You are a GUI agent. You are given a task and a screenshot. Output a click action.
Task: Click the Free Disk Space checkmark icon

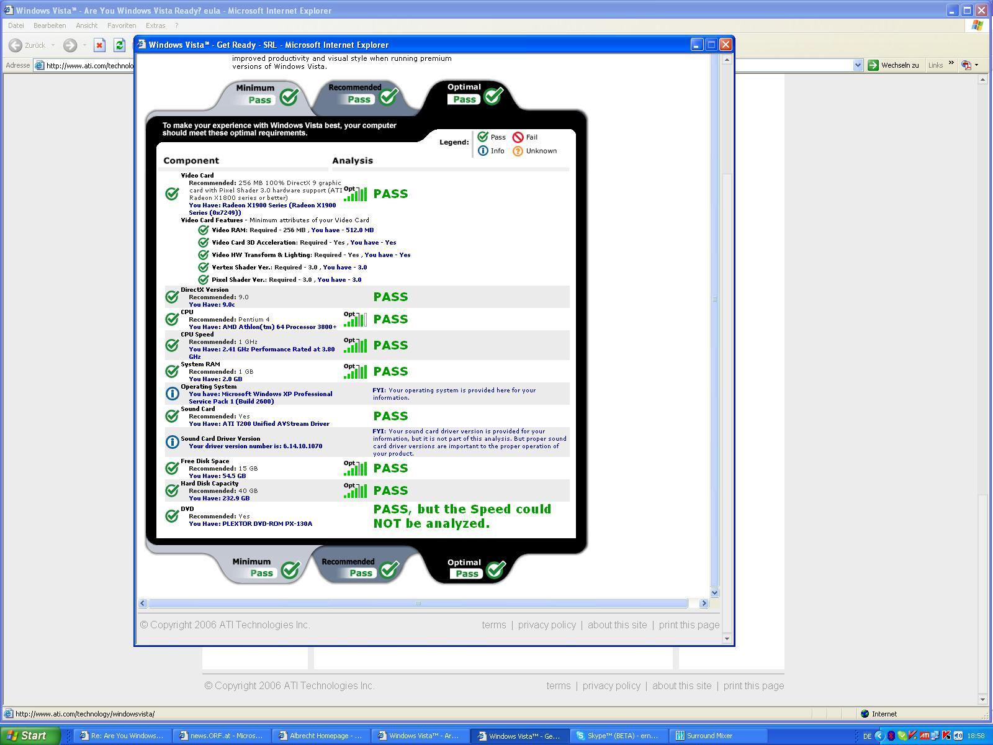pyautogui.click(x=172, y=468)
